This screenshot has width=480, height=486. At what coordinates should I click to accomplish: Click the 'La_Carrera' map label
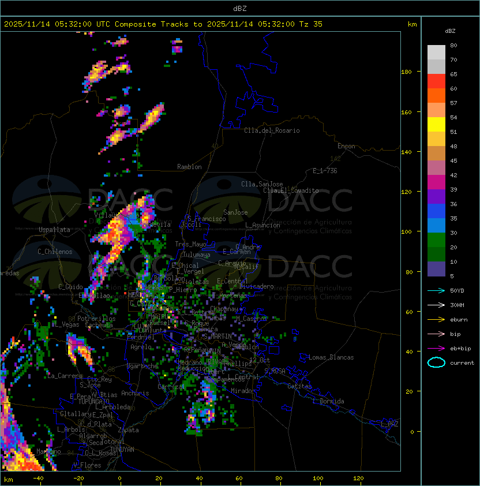click(x=65, y=376)
